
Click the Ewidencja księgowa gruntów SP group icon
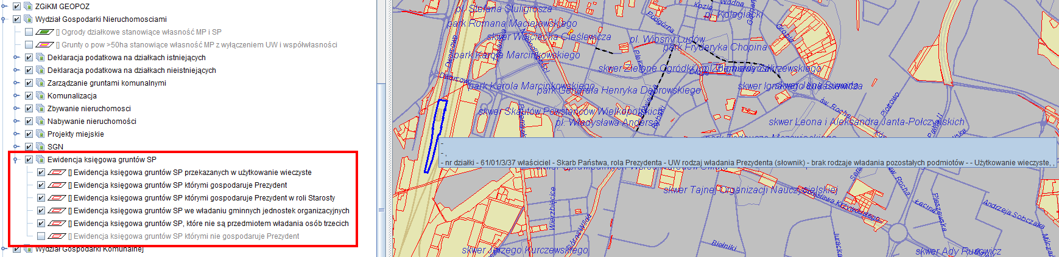[40, 160]
